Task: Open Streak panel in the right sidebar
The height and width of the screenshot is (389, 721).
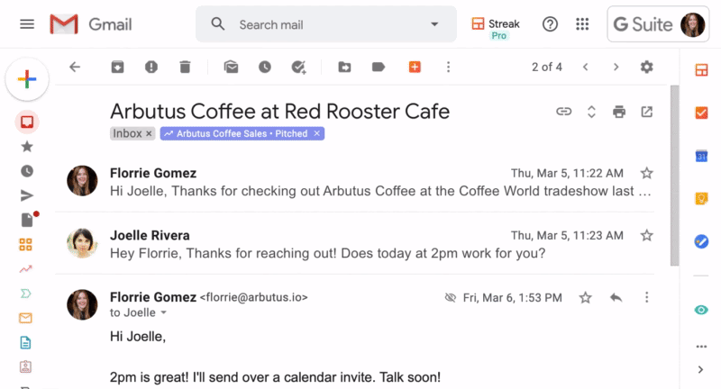Action: point(701,70)
